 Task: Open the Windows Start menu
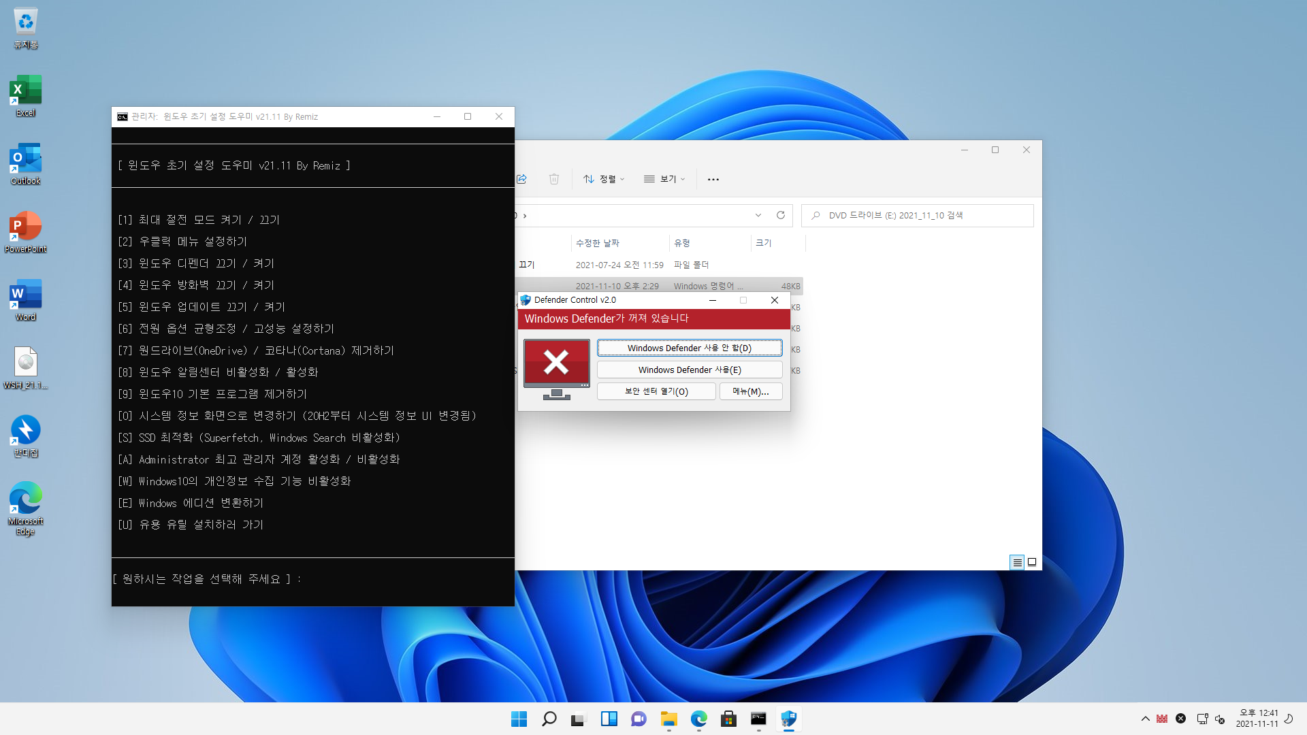(x=519, y=719)
